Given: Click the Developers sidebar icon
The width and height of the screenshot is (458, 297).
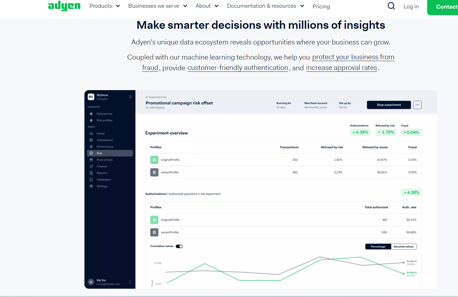Looking at the screenshot, I should click(x=91, y=180).
